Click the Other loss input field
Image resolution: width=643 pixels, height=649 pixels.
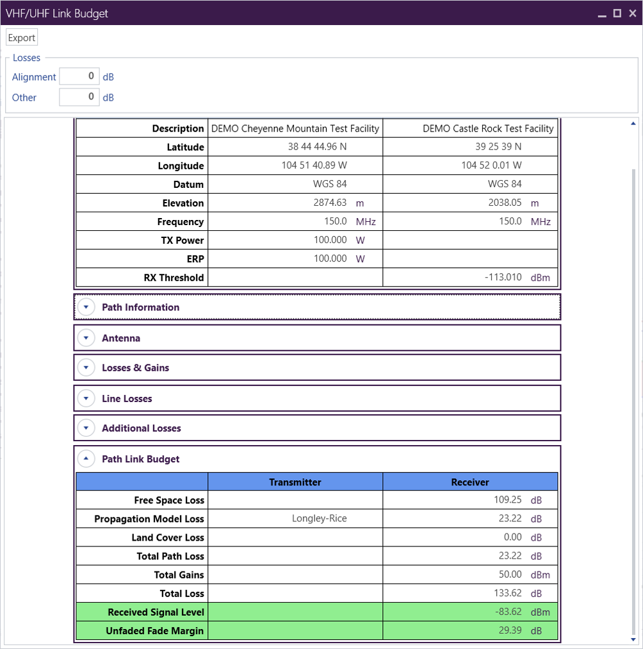pyautogui.click(x=79, y=97)
